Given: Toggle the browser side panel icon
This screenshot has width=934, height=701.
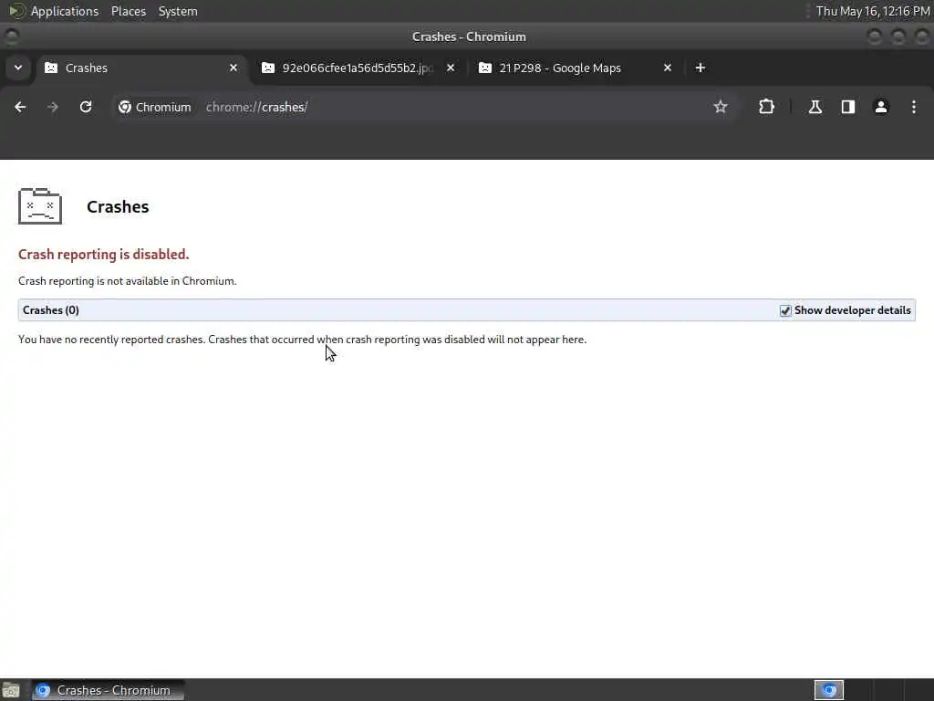Looking at the screenshot, I should point(847,107).
